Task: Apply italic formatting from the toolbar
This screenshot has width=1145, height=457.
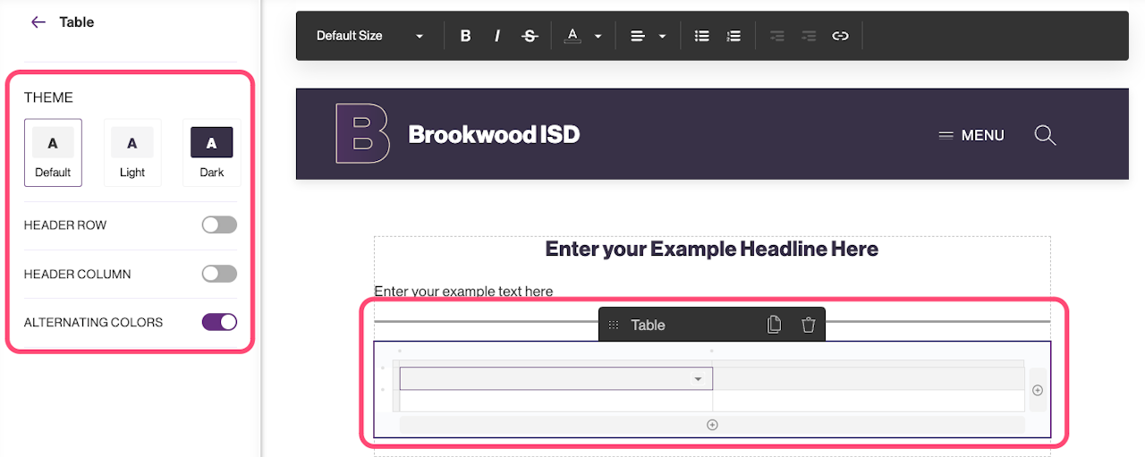Action: [497, 36]
